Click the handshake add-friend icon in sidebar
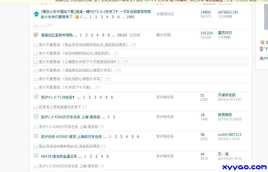The image size is (268, 172). [x=262, y=43]
